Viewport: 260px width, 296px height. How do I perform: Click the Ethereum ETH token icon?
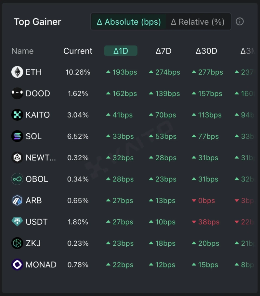(17, 72)
